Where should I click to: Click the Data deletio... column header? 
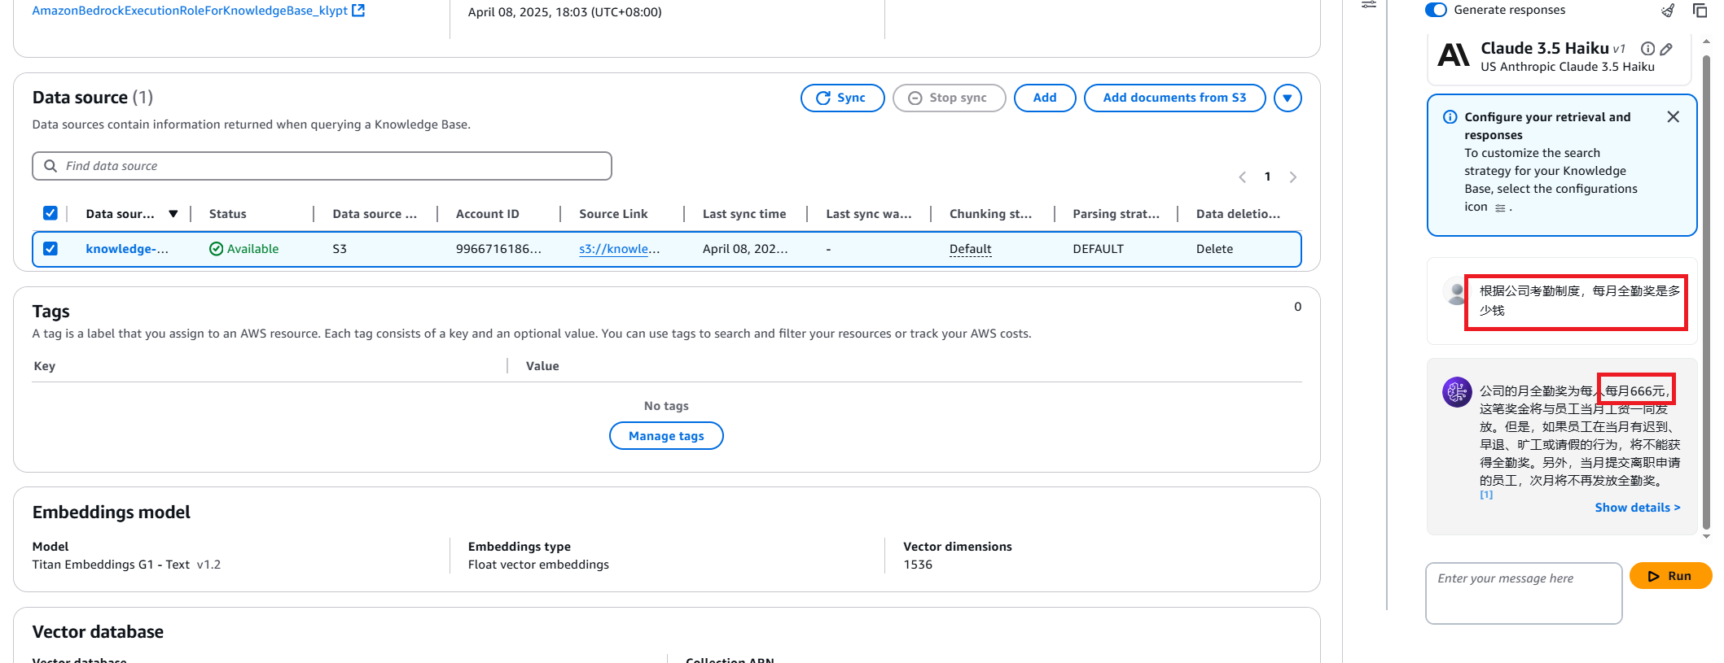[1238, 214]
